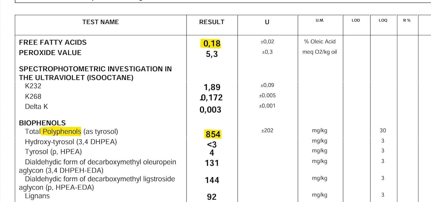The height and width of the screenshot is (202, 431).
Task: Click the TEST NAME column header
Action: (x=100, y=22)
